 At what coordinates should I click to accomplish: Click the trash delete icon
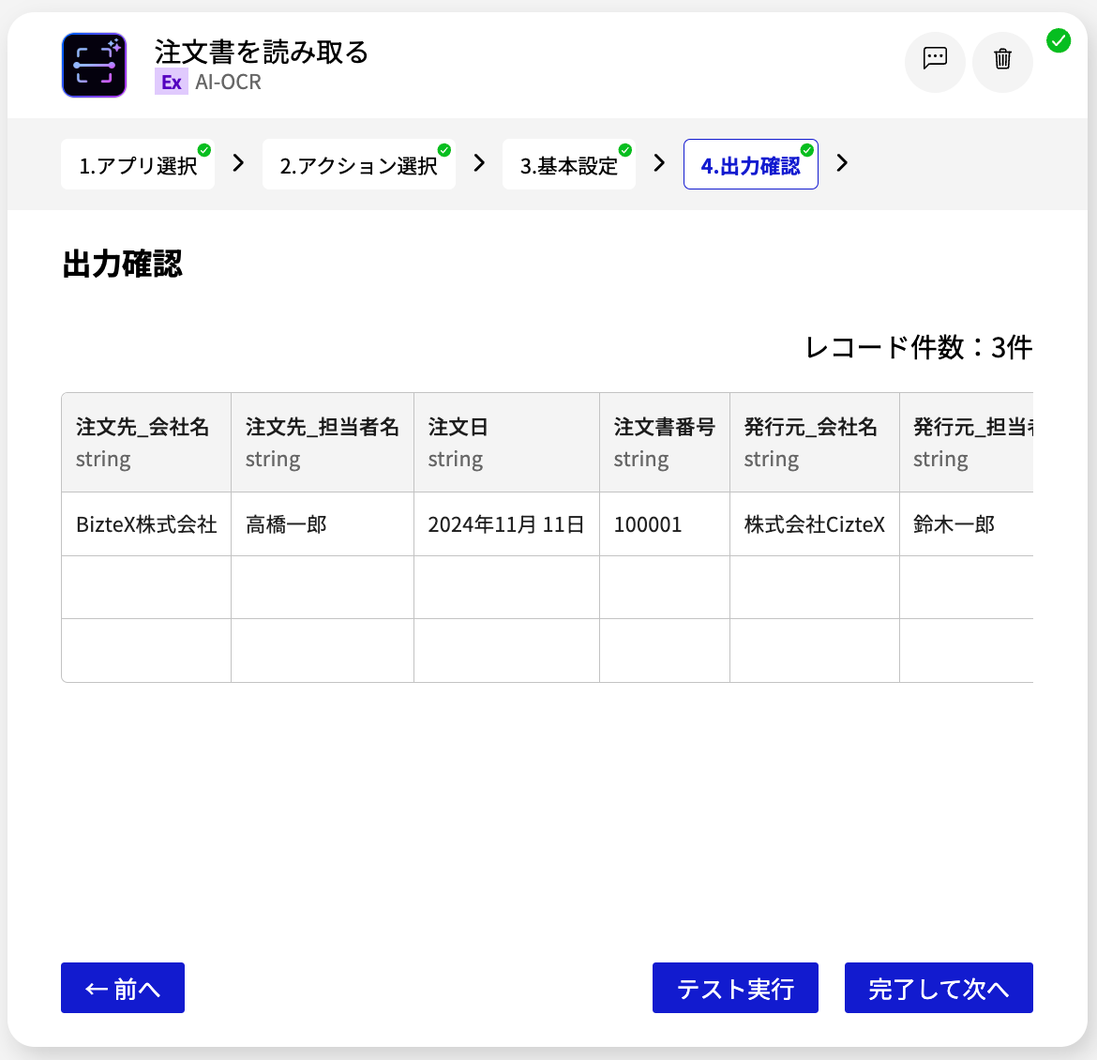pos(1002,58)
